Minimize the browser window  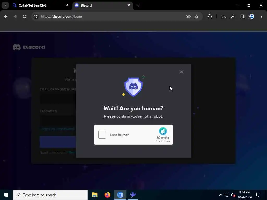(x=237, y=5)
